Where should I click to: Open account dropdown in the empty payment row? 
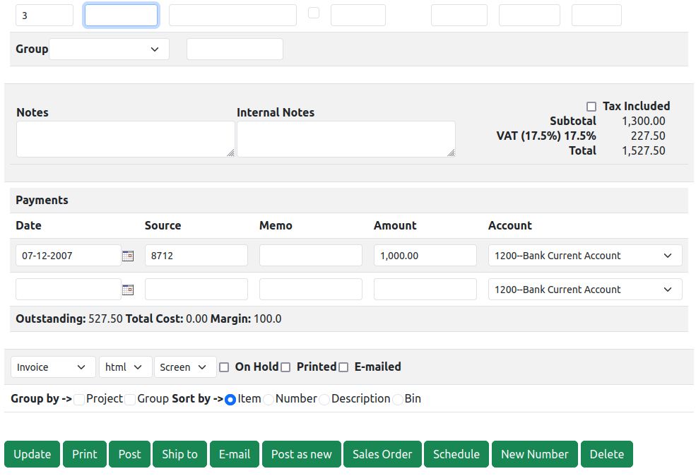tap(585, 290)
